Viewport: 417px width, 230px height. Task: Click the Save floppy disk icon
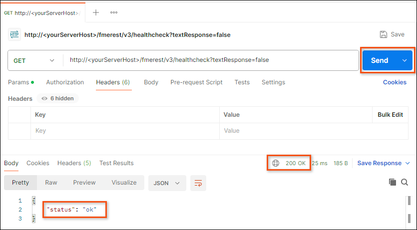[384, 34]
